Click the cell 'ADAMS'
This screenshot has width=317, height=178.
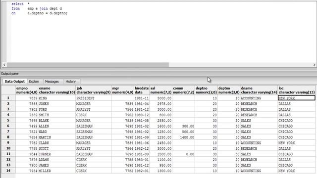[57, 160]
